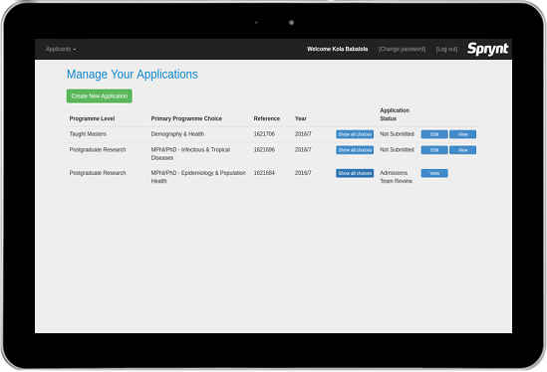The width and height of the screenshot is (547, 372).
Task: Edit the Infectious & Tropical Diseases application
Action: point(434,150)
